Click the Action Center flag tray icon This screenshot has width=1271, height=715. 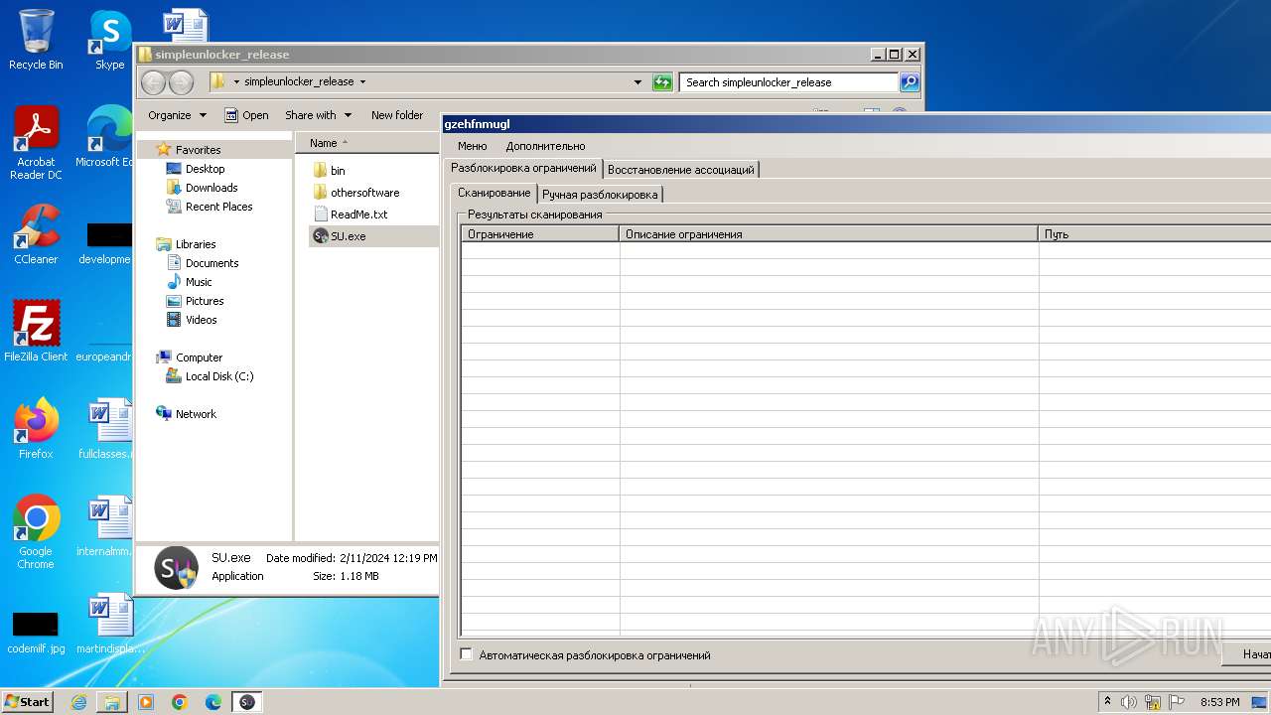click(x=1177, y=702)
